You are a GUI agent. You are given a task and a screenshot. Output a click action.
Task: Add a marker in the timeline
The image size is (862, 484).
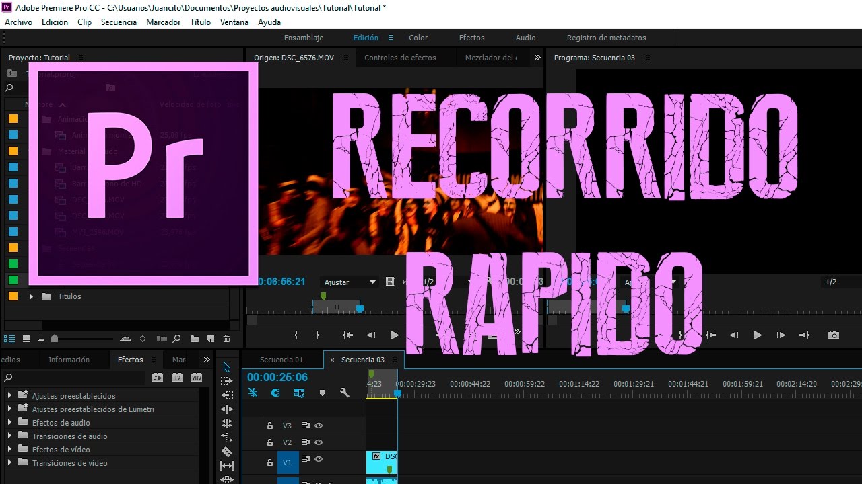tap(322, 393)
